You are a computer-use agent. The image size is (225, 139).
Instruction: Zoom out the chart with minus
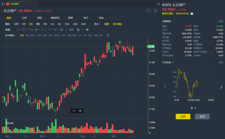[74, 111]
